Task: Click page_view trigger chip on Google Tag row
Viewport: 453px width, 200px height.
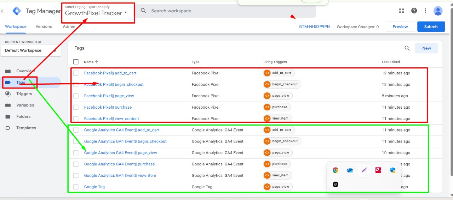Action: tap(278, 187)
